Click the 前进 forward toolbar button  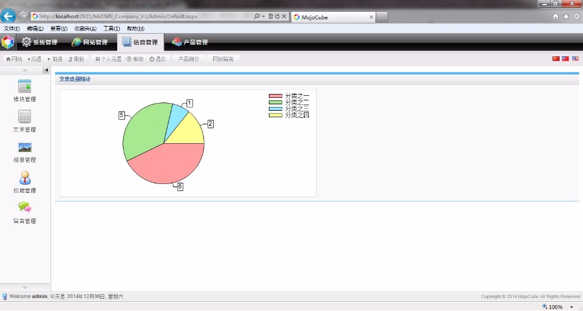(x=55, y=59)
